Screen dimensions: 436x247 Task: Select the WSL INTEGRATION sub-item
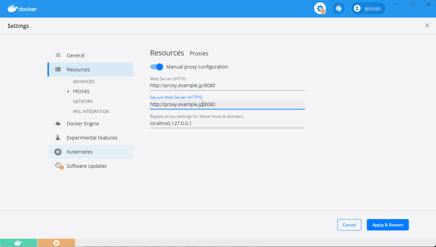(x=91, y=112)
